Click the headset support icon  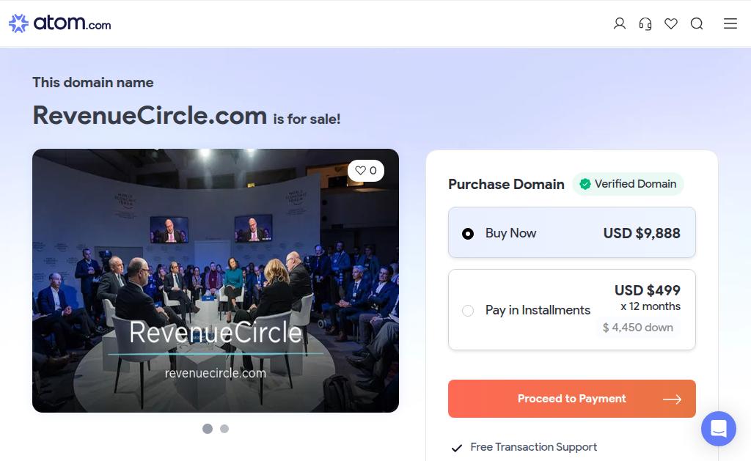click(645, 23)
